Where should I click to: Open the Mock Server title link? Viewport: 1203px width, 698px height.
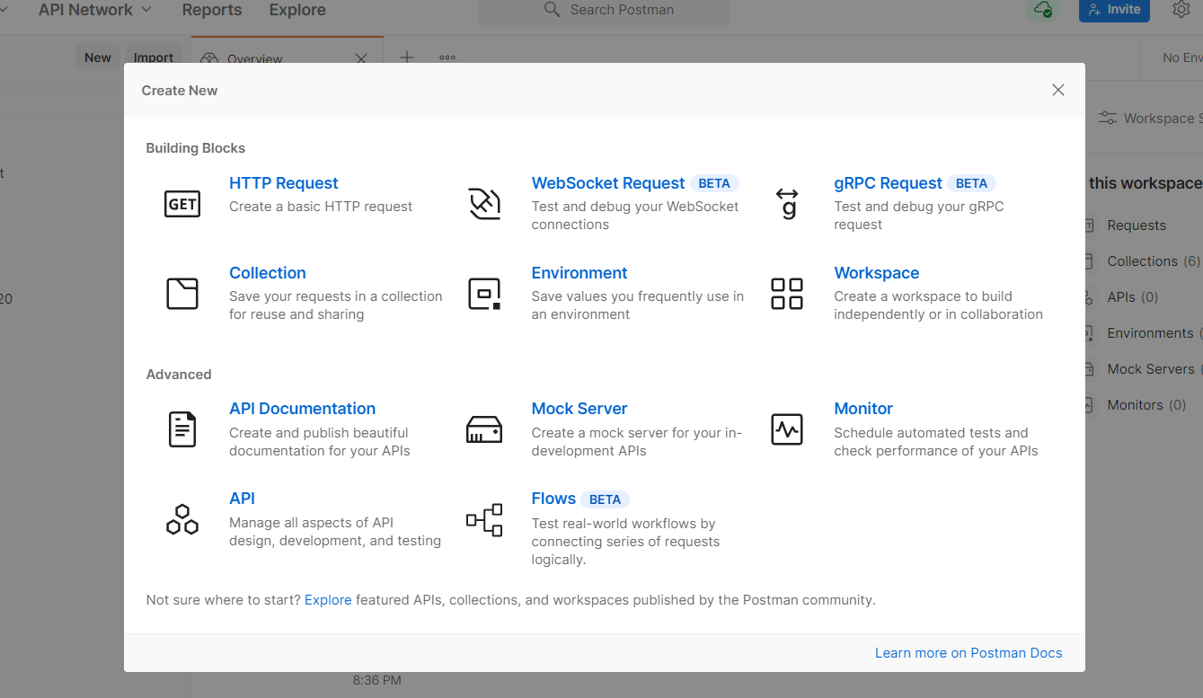[x=579, y=409]
